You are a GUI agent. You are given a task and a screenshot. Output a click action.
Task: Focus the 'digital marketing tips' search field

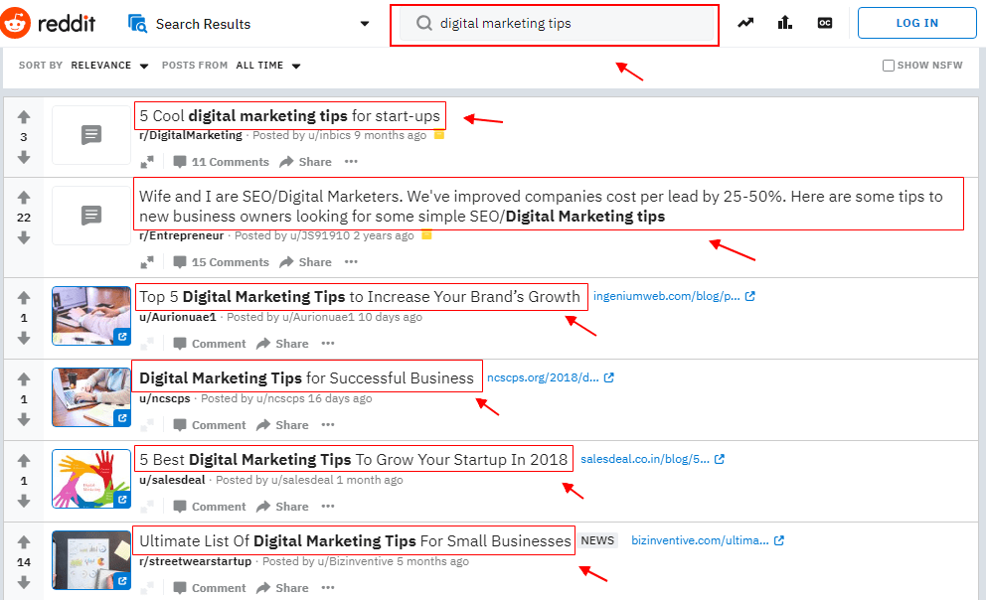(556, 24)
